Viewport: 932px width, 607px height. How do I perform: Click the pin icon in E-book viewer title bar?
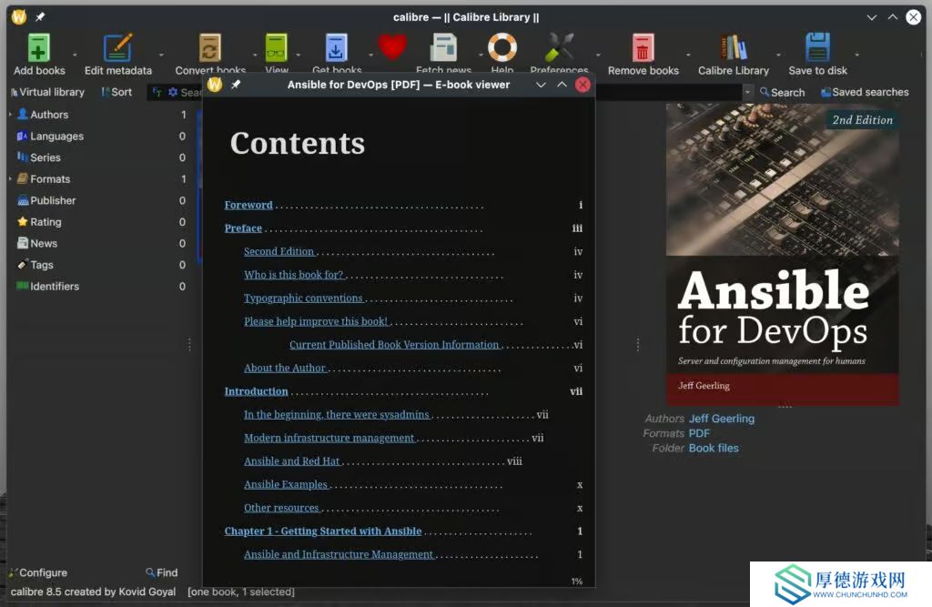(236, 85)
